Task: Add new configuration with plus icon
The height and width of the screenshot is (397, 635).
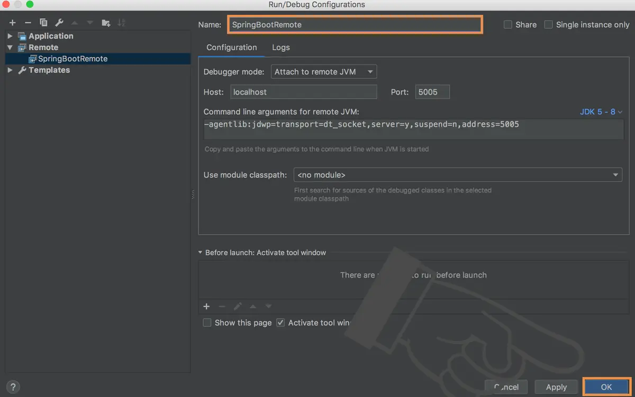Action: (13, 23)
